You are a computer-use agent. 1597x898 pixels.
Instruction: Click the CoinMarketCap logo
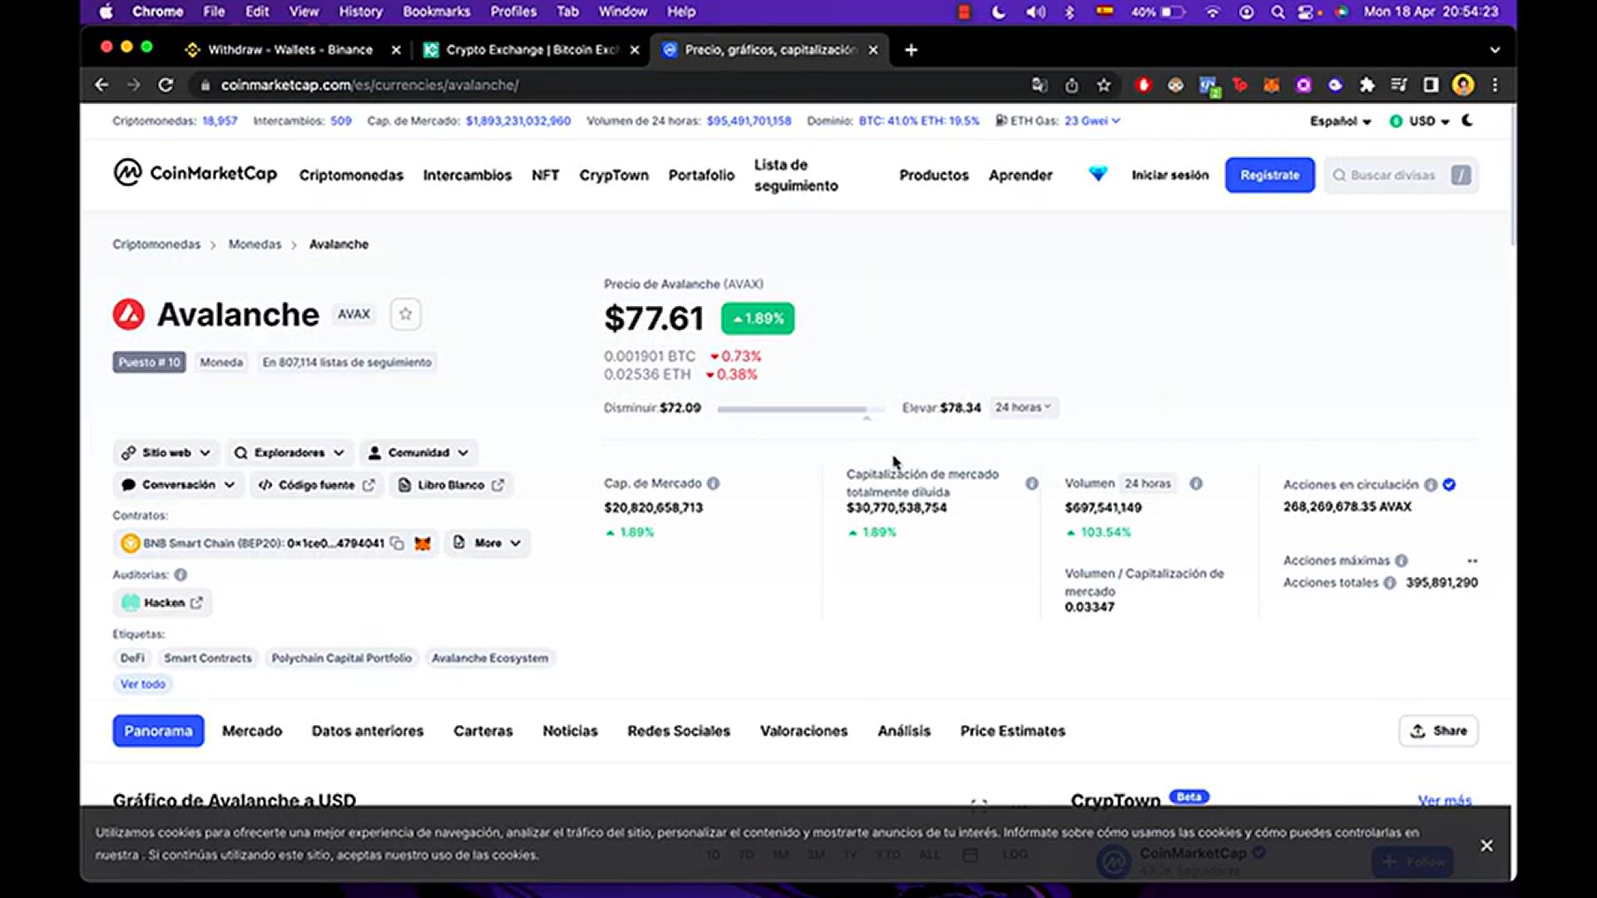[195, 173]
